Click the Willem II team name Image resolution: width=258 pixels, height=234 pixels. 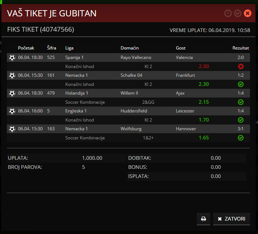tap(129, 93)
